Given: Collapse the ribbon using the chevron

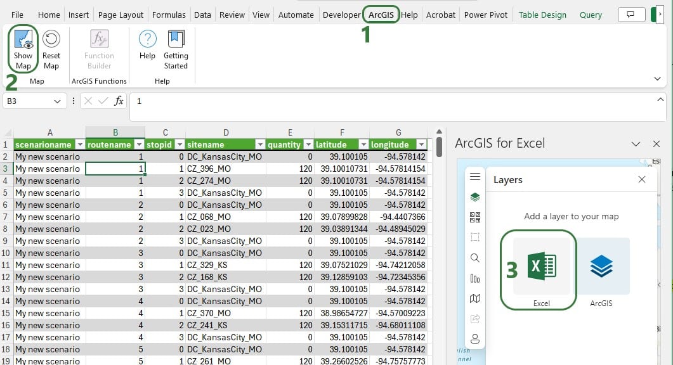Looking at the screenshot, I should coord(657,79).
